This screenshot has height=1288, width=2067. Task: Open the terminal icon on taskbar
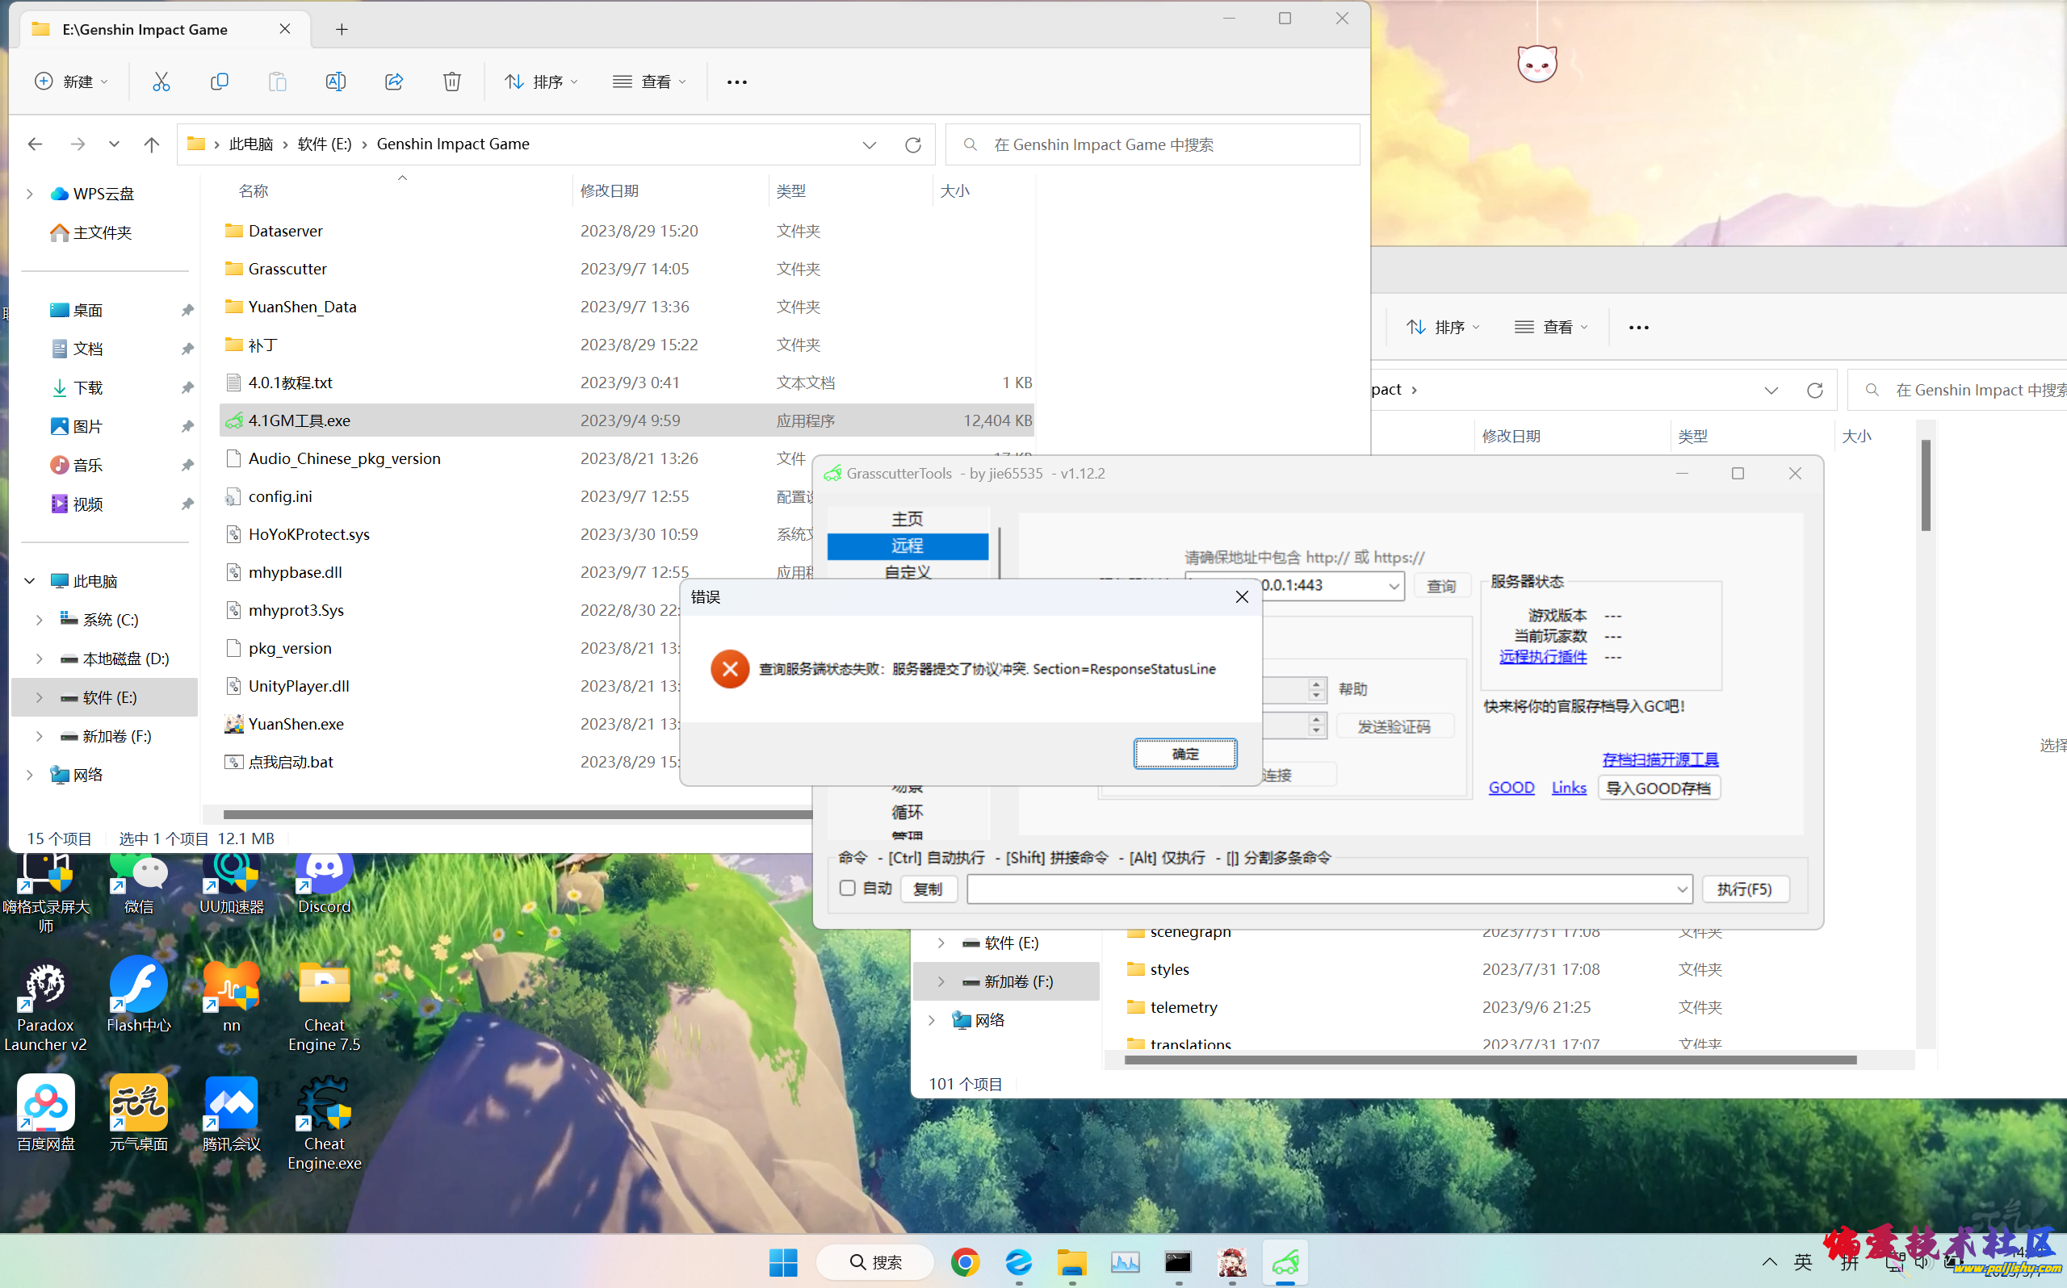tap(1178, 1261)
